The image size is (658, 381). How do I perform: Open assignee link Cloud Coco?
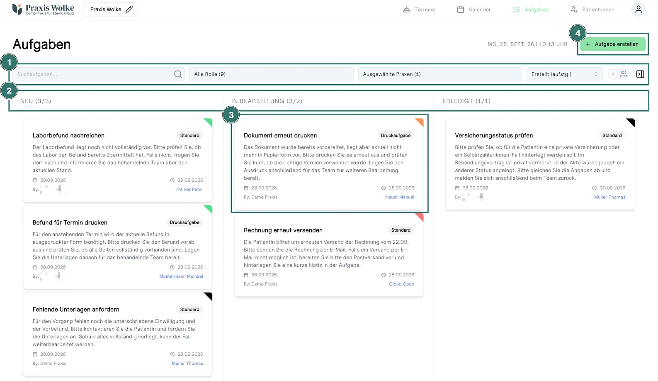click(402, 284)
